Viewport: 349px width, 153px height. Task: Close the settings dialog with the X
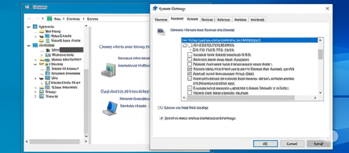(x=328, y=8)
